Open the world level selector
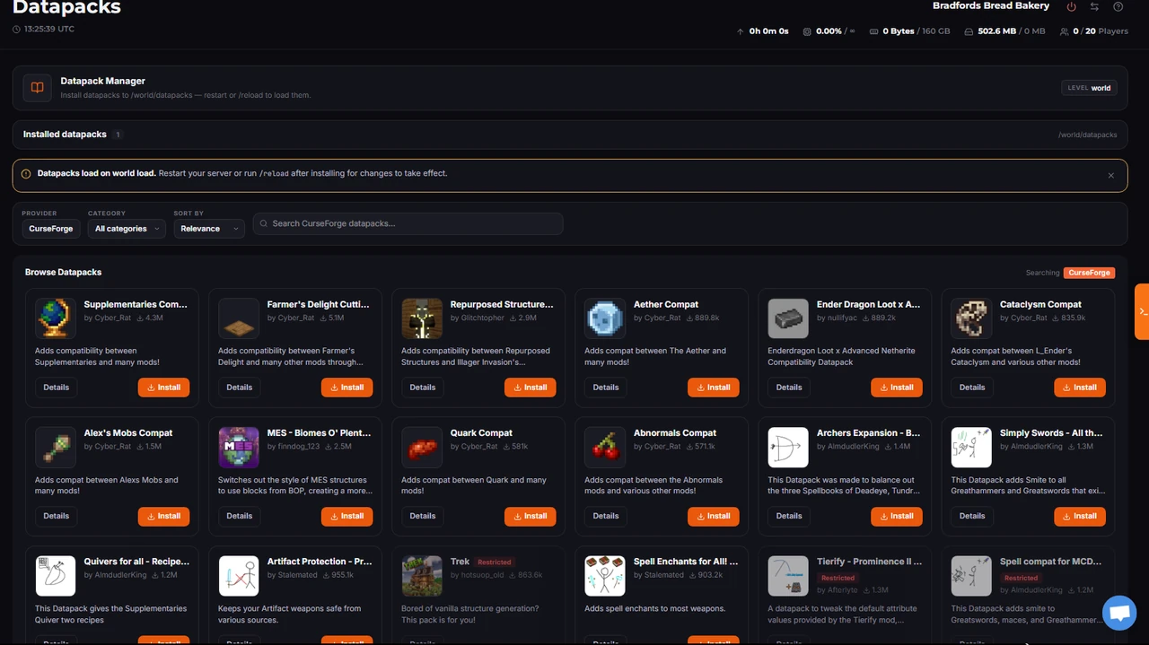Screen dimensions: 1149x645 click(x=1089, y=88)
